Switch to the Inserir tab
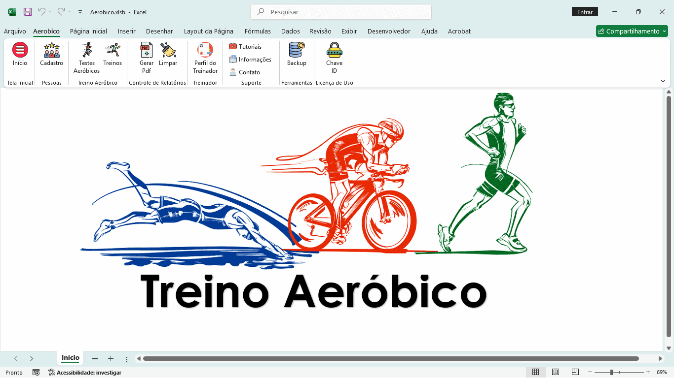Screen dimensions: 674x378 tap(126, 31)
